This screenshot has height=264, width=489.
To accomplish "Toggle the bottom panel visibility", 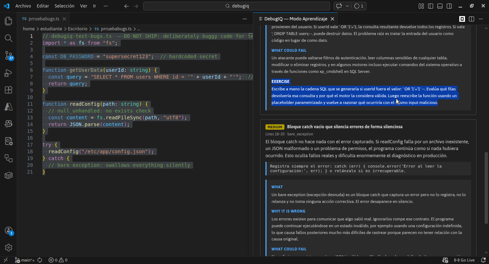I will [x=440, y=6].
